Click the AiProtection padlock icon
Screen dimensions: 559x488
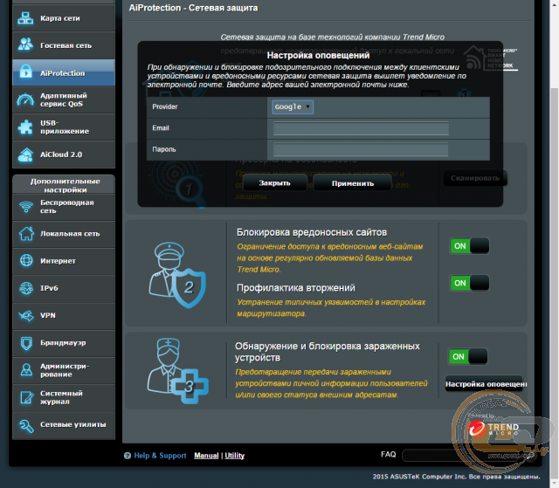(x=25, y=72)
